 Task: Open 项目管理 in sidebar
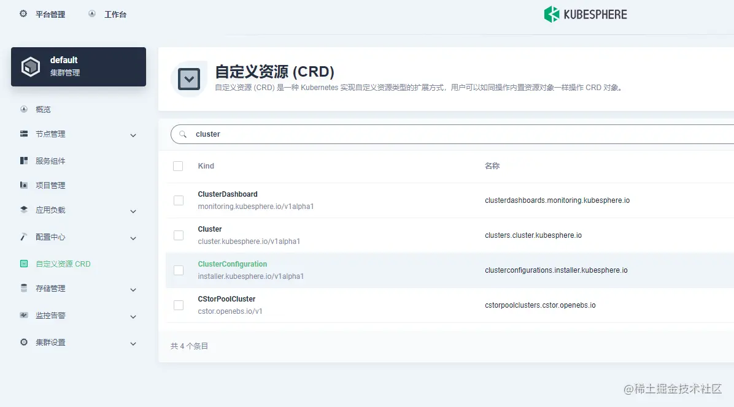pyautogui.click(x=50, y=185)
